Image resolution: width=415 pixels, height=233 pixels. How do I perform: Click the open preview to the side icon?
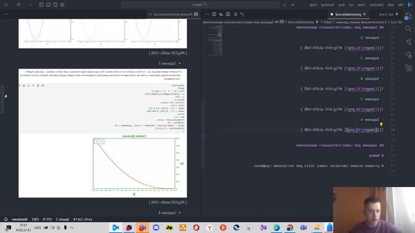(x=228, y=14)
